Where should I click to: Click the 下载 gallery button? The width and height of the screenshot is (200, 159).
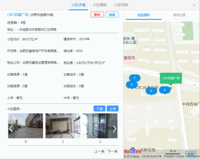[100, 109]
